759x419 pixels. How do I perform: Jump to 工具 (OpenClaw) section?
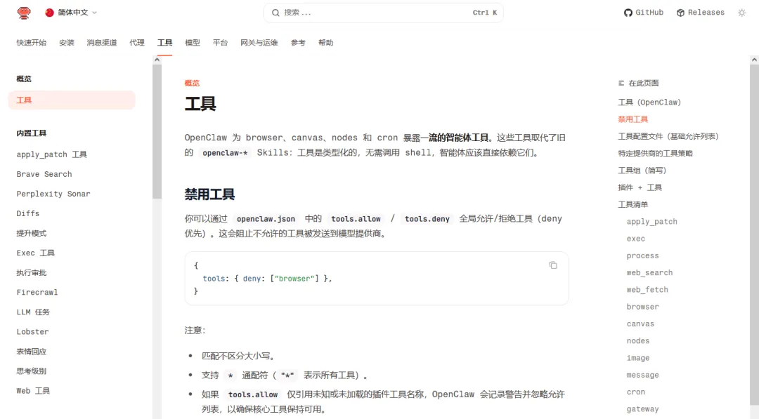649,102
